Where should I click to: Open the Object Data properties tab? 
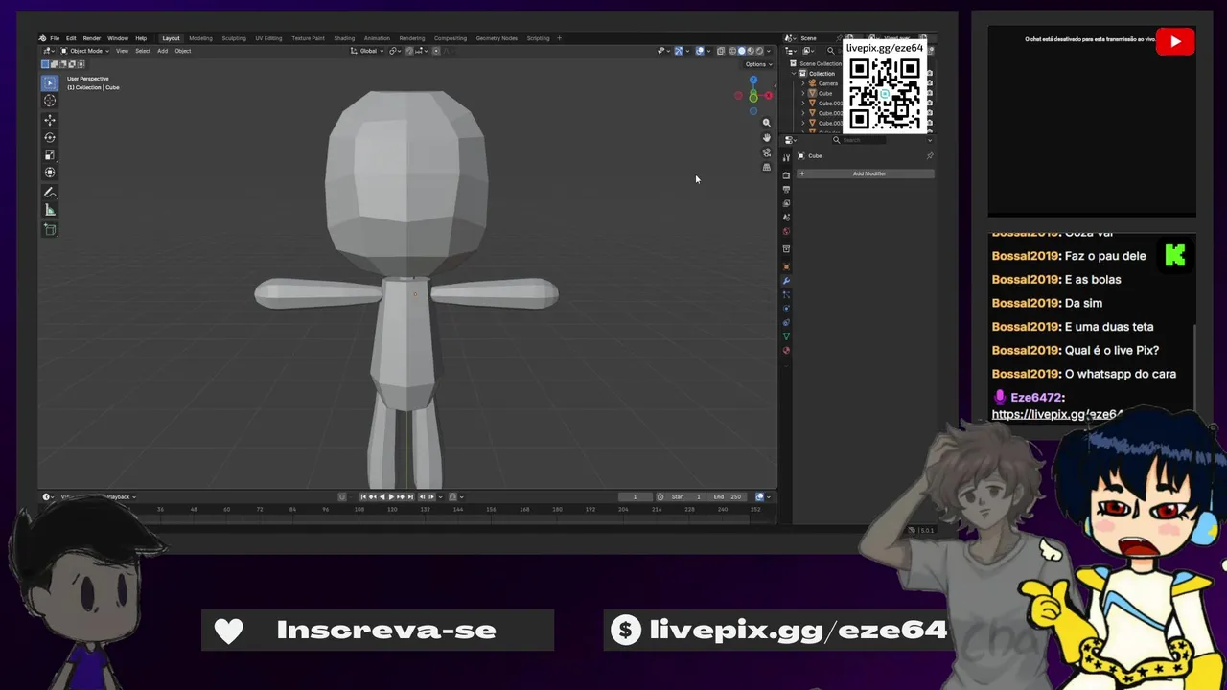point(786,336)
